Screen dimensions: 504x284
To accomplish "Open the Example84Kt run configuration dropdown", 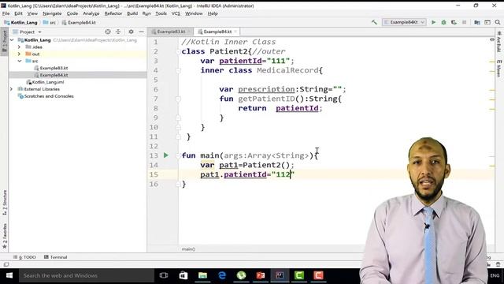I will [x=404, y=22].
